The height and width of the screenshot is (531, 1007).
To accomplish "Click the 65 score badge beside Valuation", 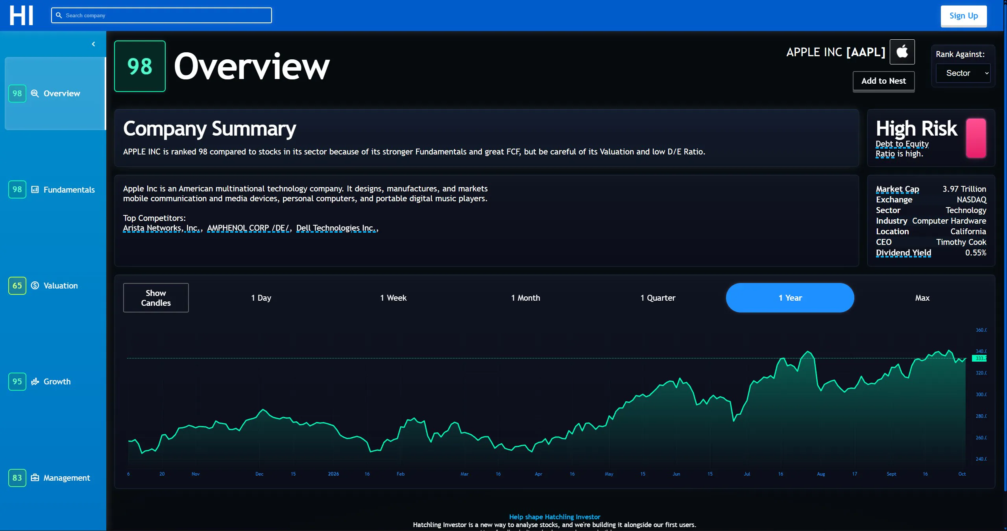I will click(x=17, y=285).
